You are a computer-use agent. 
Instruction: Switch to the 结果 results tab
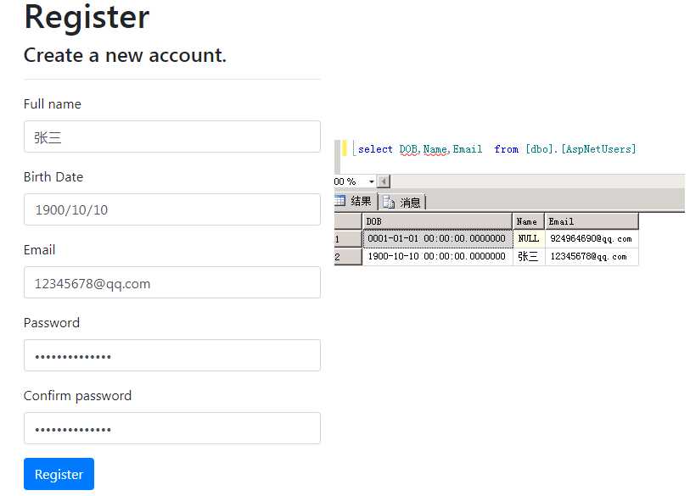tap(361, 202)
